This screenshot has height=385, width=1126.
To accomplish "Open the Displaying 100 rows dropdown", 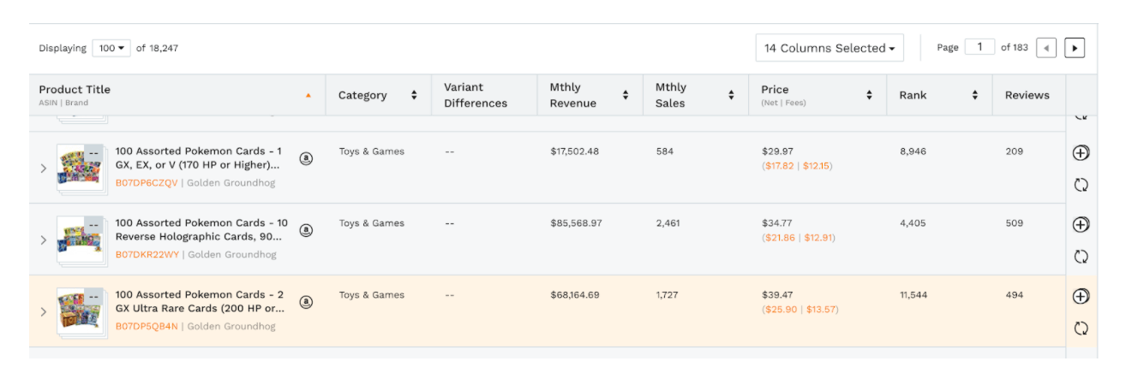I will point(111,48).
